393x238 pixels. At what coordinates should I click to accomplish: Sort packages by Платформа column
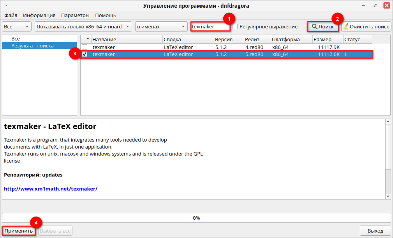[292, 39]
